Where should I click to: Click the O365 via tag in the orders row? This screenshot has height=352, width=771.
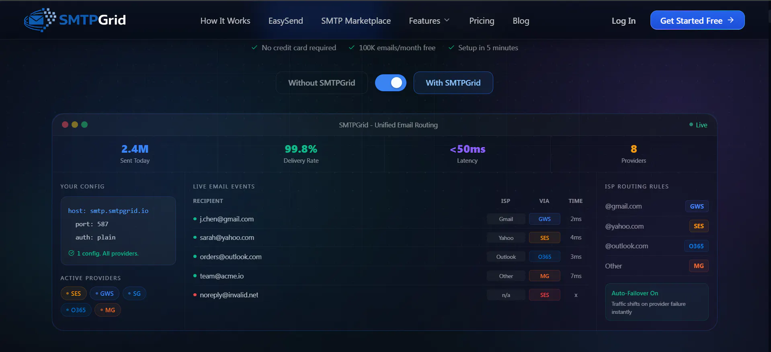[x=545, y=257]
